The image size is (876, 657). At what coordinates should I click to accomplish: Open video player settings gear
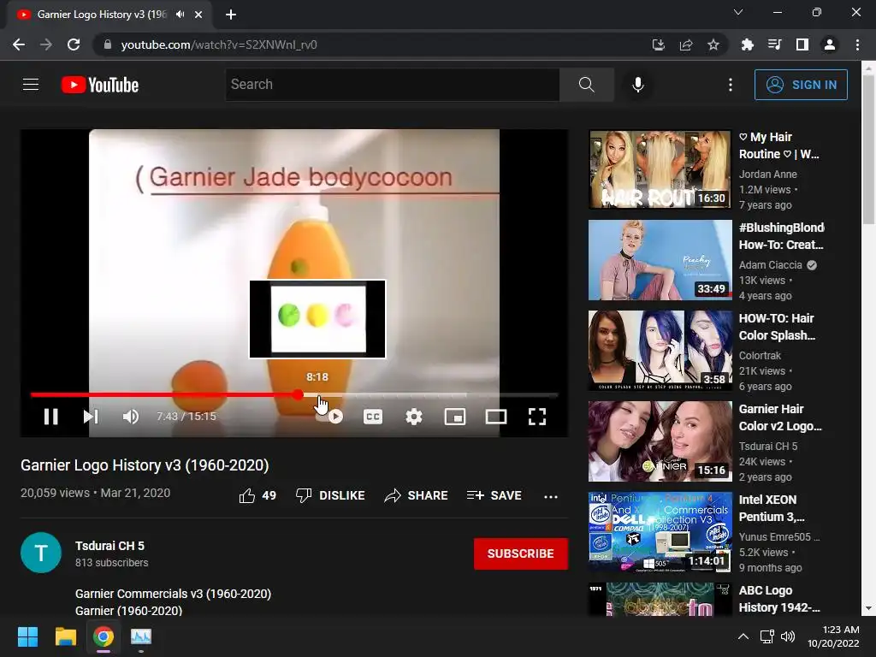click(414, 417)
